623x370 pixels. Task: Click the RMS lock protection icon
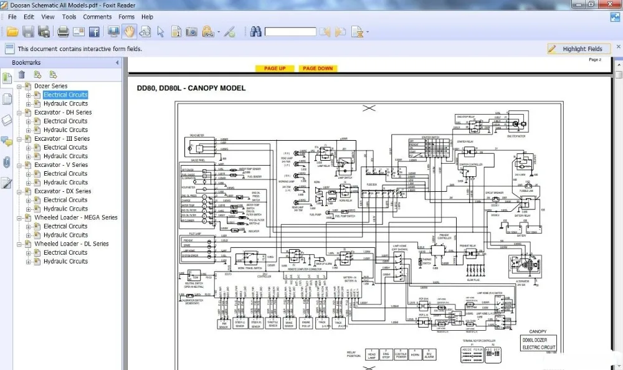click(208, 32)
